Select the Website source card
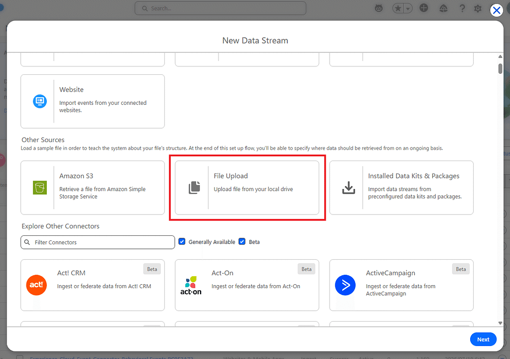Screen dimensions: 510x359 93,101
